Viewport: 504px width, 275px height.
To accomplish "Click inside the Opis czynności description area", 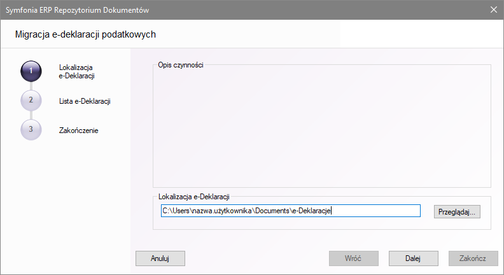I will [x=321, y=127].
